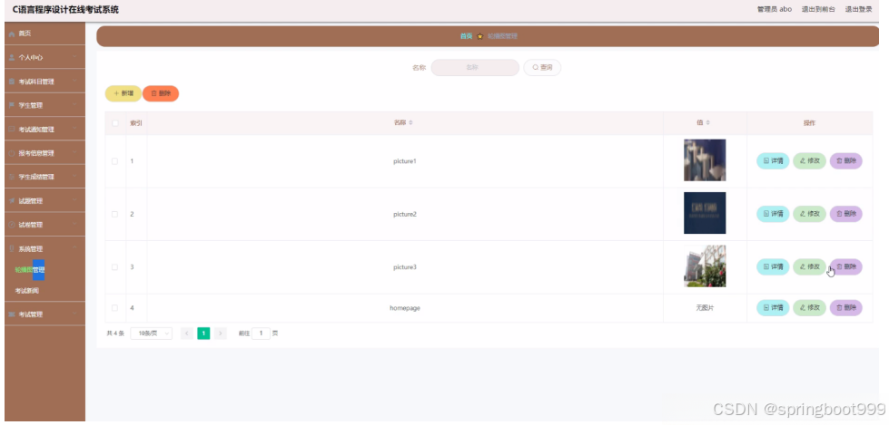Image resolution: width=889 pixels, height=425 pixels.
Task: Click the 无图片 cell in homepage row
Action: pos(705,308)
